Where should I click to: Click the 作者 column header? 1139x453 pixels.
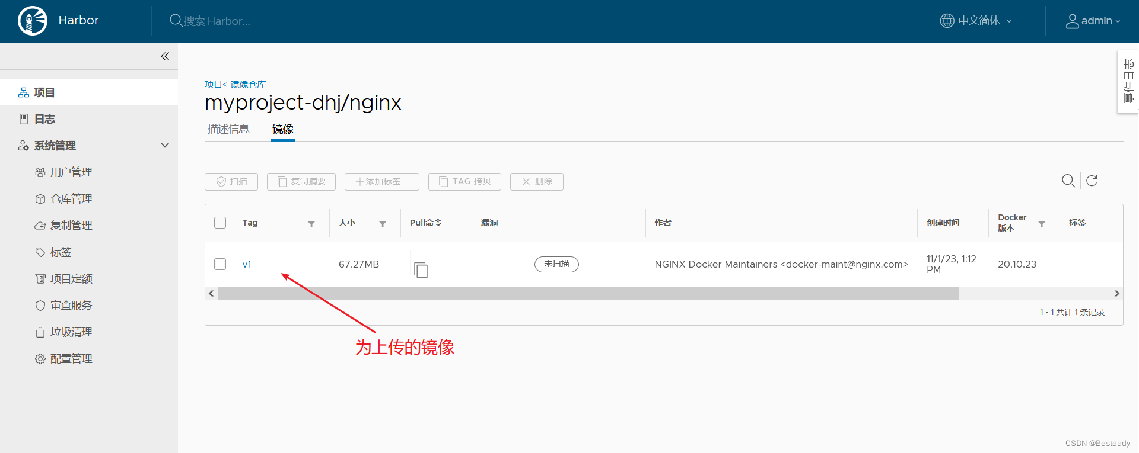pos(663,223)
